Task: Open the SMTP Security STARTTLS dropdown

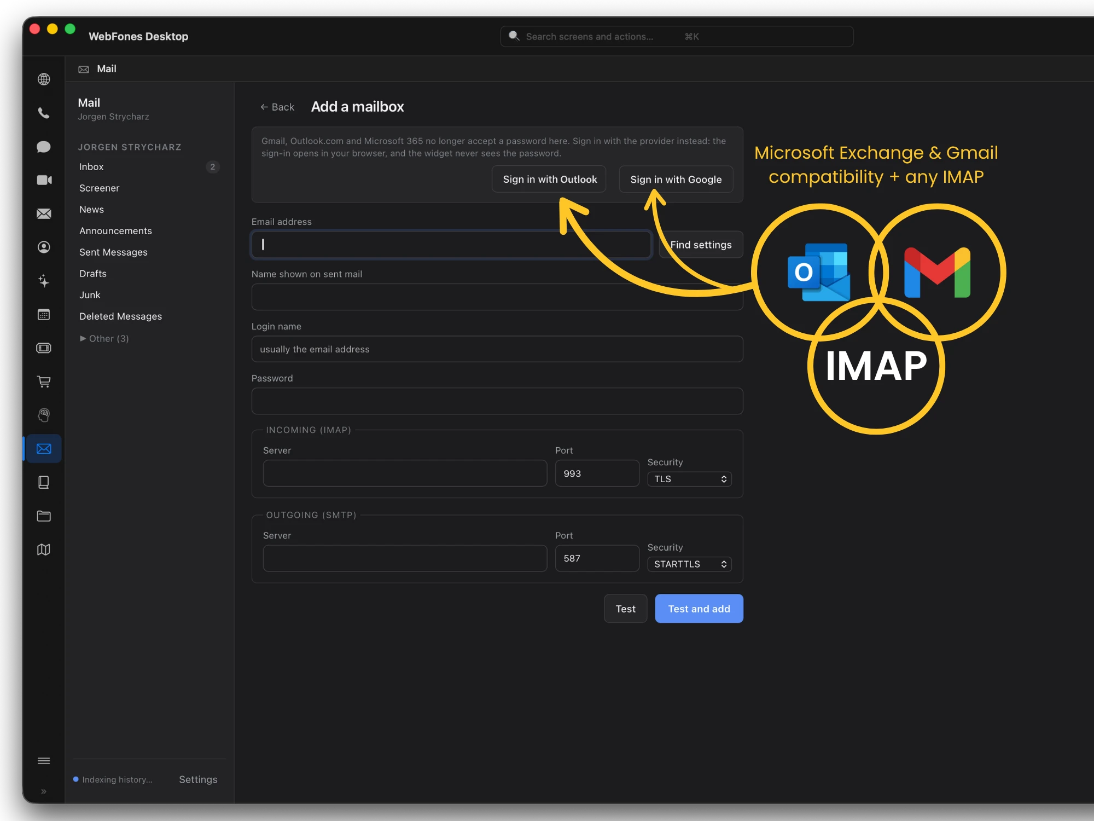Action: click(689, 564)
